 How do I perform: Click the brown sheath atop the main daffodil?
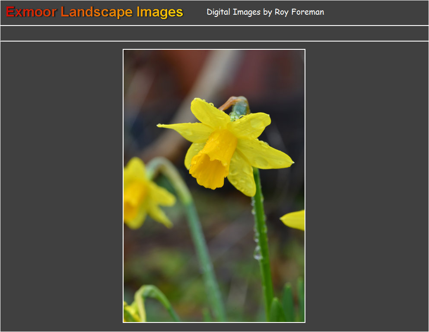pyautogui.click(x=235, y=104)
